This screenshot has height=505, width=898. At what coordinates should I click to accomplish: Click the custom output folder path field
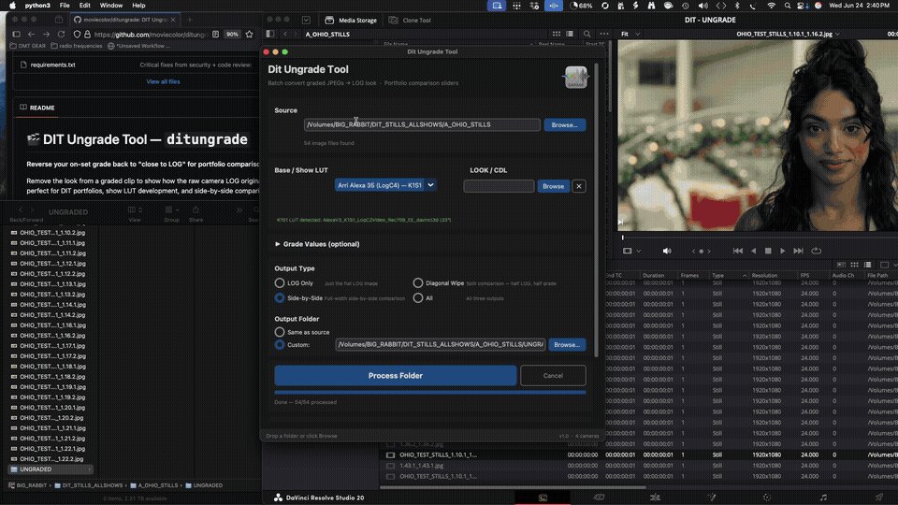441,345
